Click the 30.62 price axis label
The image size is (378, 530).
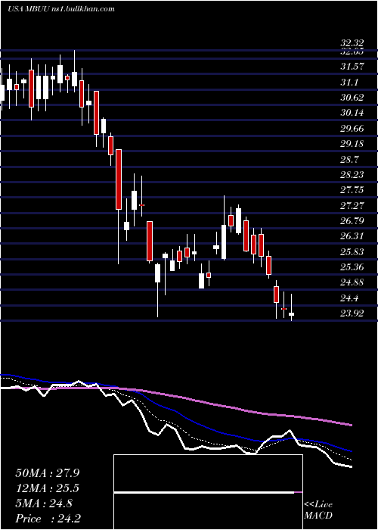pyautogui.click(x=352, y=98)
